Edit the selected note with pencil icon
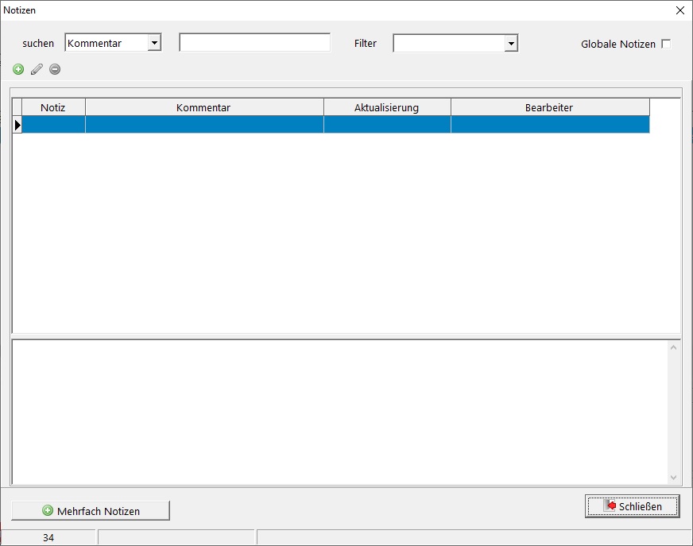Image resolution: width=693 pixels, height=546 pixels. pyautogui.click(x=37, y=69)
